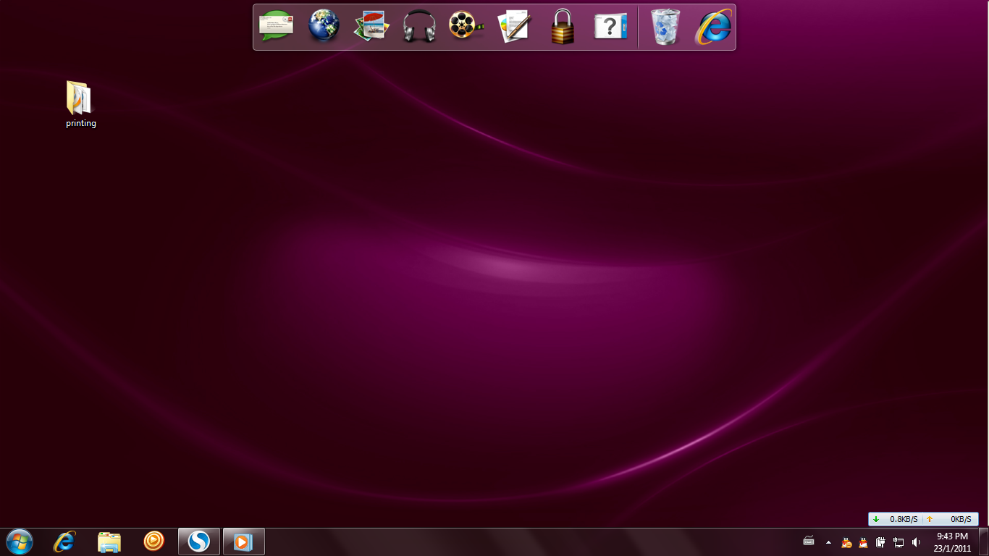This screenshot has height=556, width=989.
Task: Open the Recycle Bin in the dock
Action: 665,27
